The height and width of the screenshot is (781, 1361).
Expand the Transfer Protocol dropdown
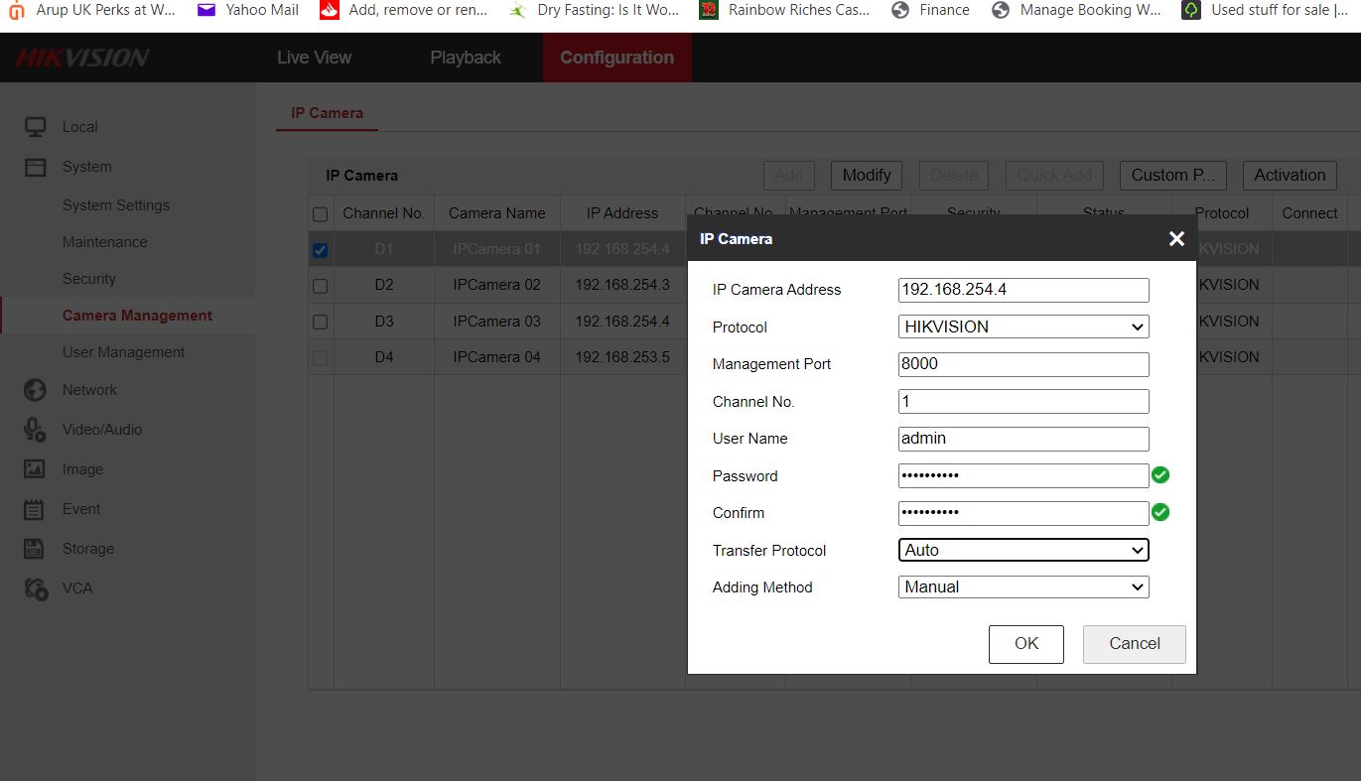coord(1022,550)
